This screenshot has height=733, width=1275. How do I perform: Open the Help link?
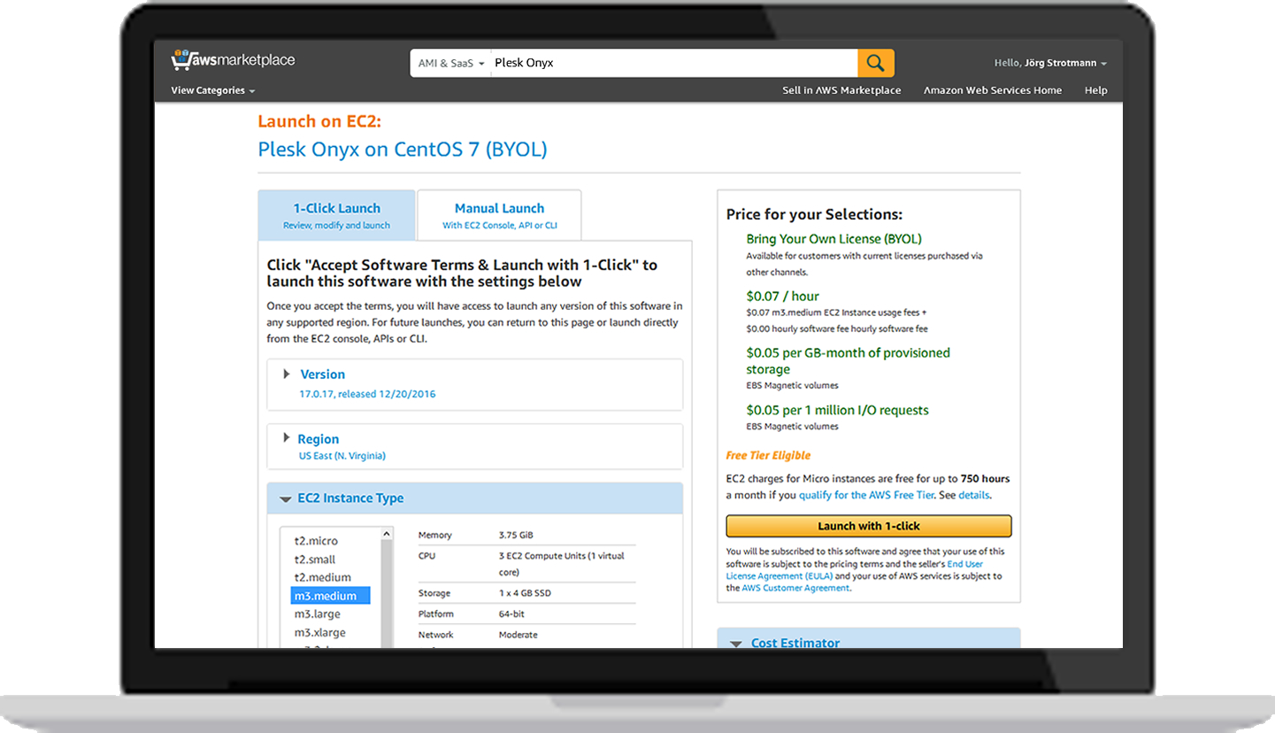1095,90
